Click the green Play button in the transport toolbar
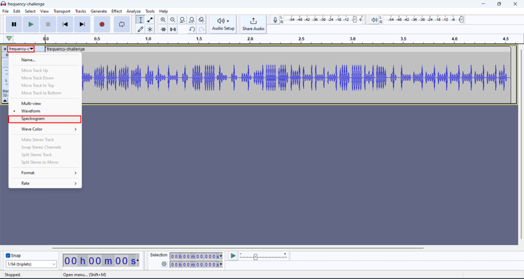Screen dimensions: 524x279 (x=31, y=24)
